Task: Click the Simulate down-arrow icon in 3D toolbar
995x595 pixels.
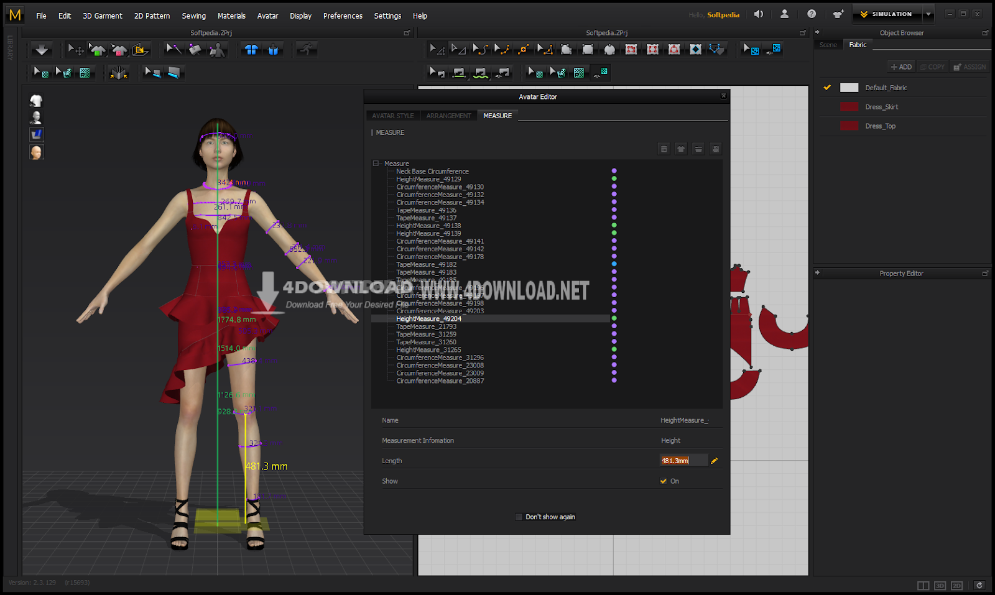Action: pos(42,50)
